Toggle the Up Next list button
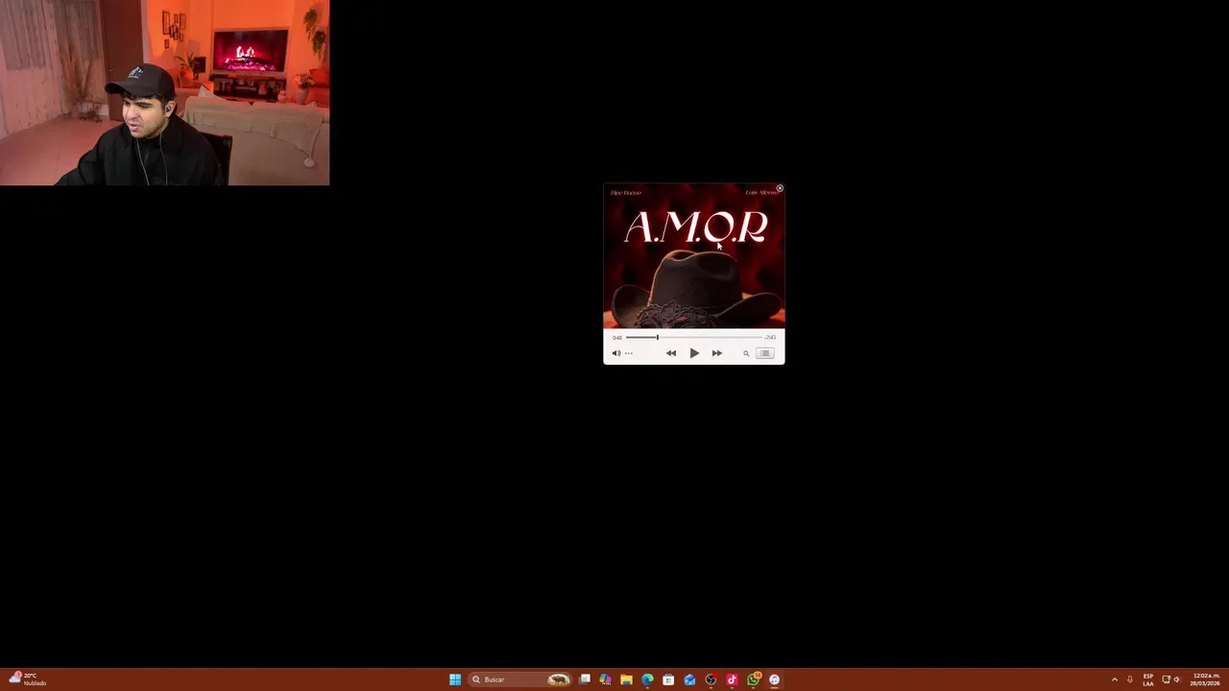Screen dimensions: 1229x691 765,353
